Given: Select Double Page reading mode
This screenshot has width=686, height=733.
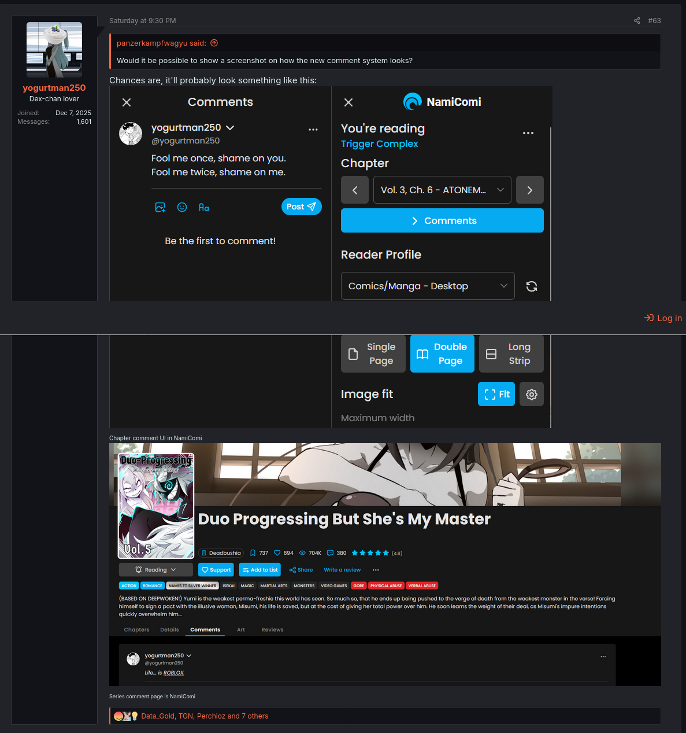Looking at the screenshot, I should pos(442,353).
